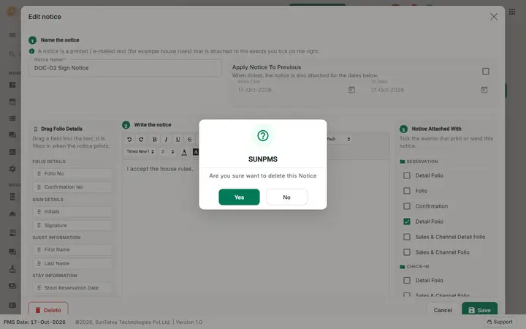Click the delete confirmation message text
526x329 pixels.
pos(263,175)
